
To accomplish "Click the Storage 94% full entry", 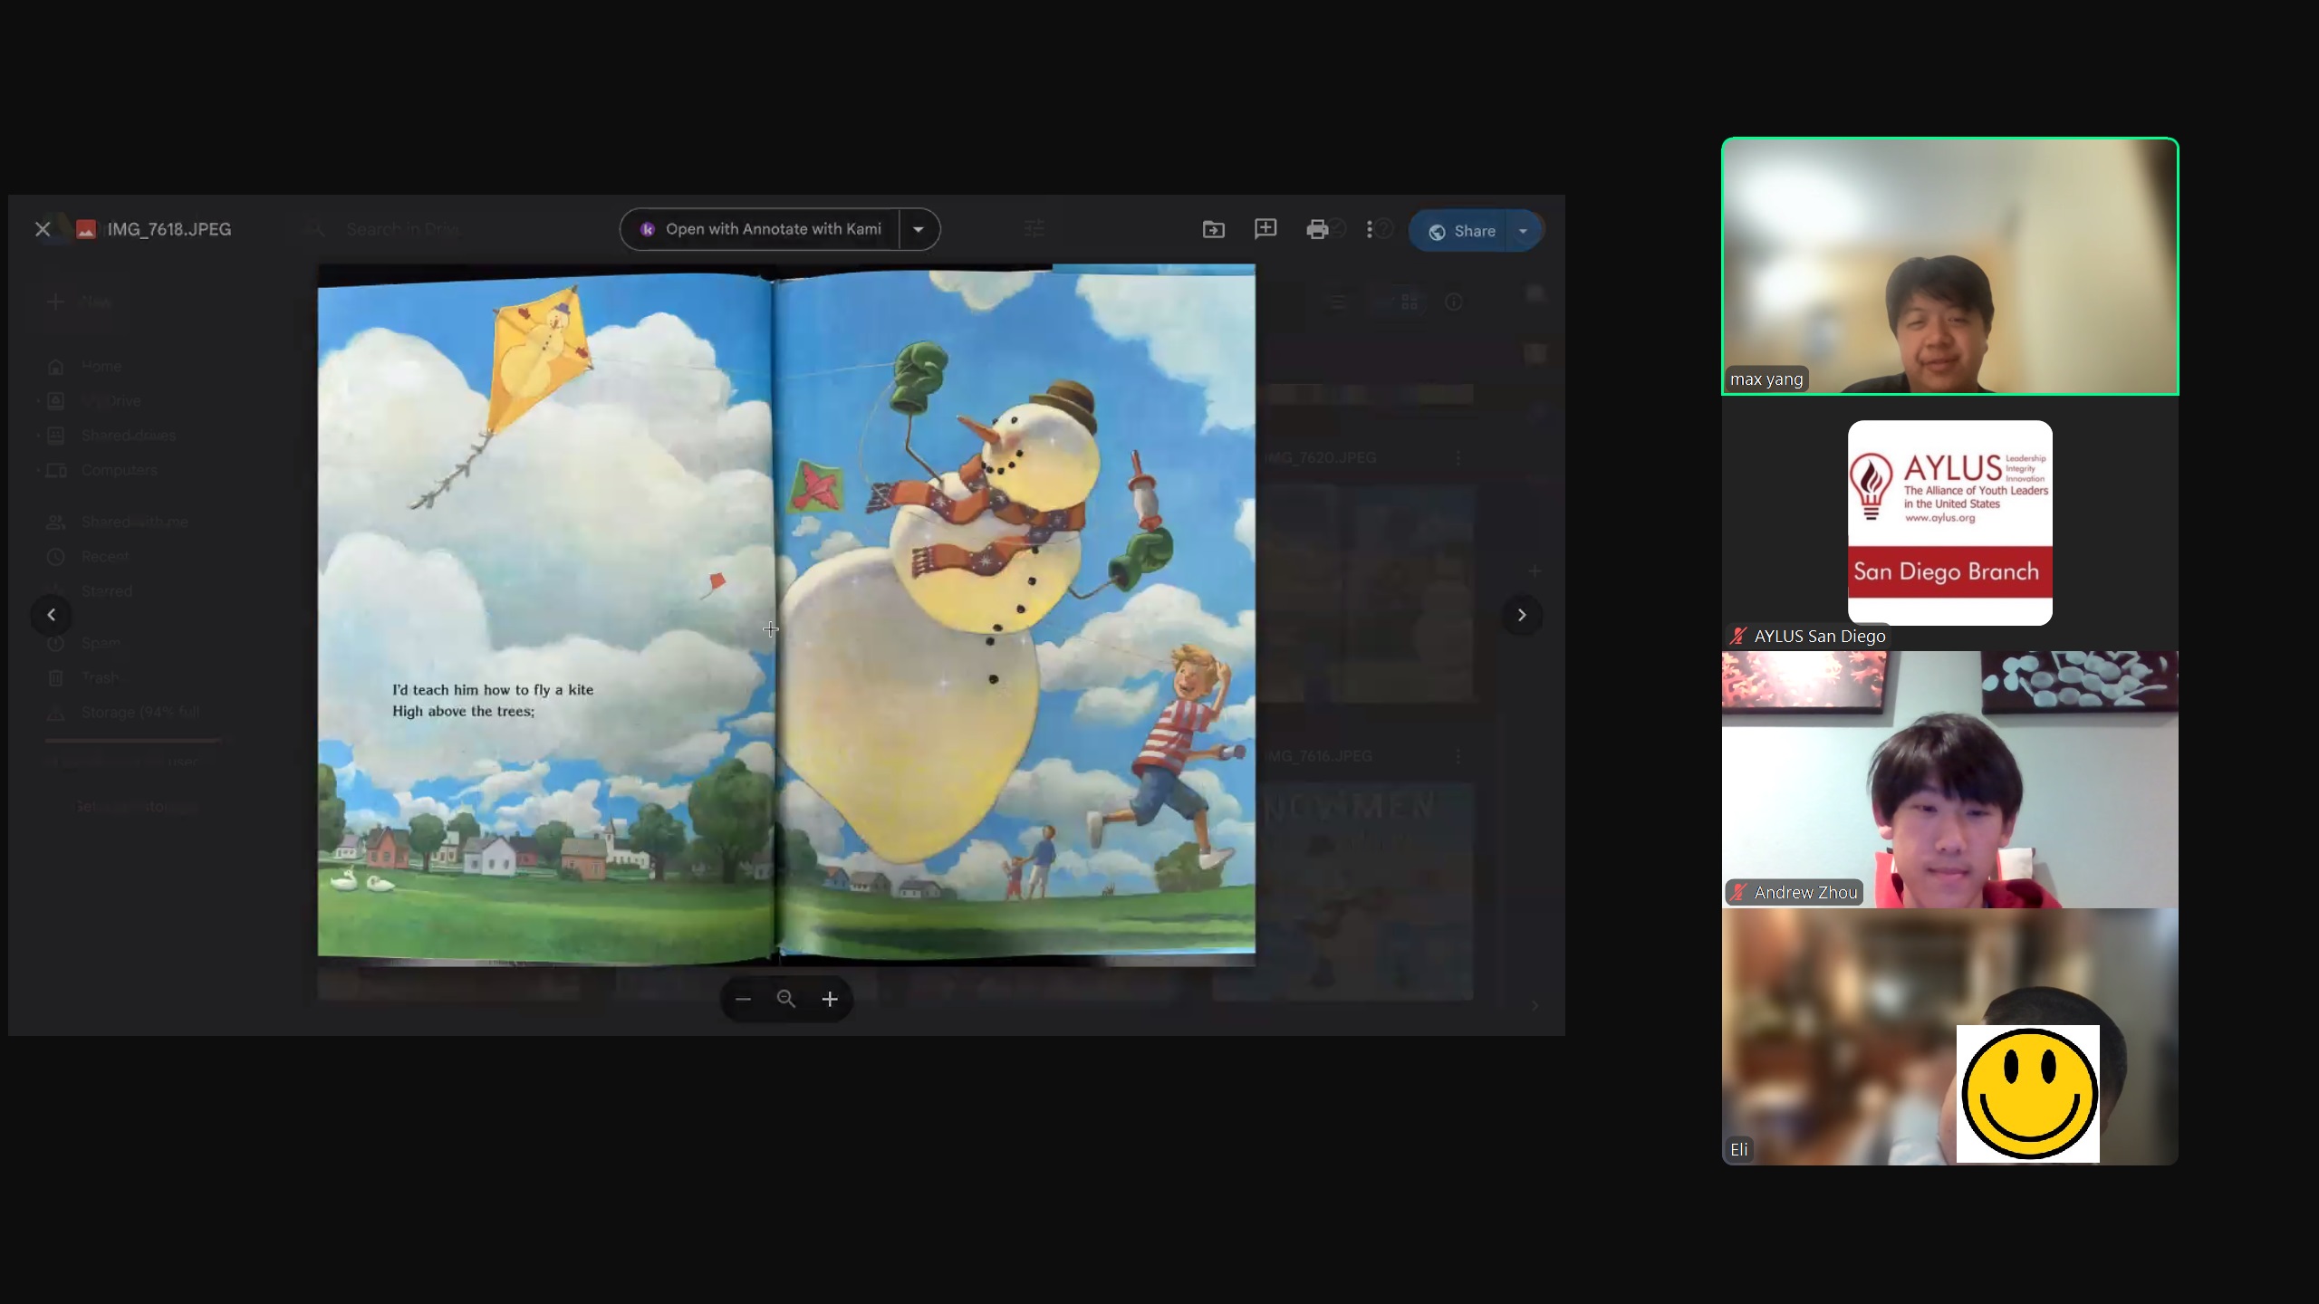I will [140, 712].
